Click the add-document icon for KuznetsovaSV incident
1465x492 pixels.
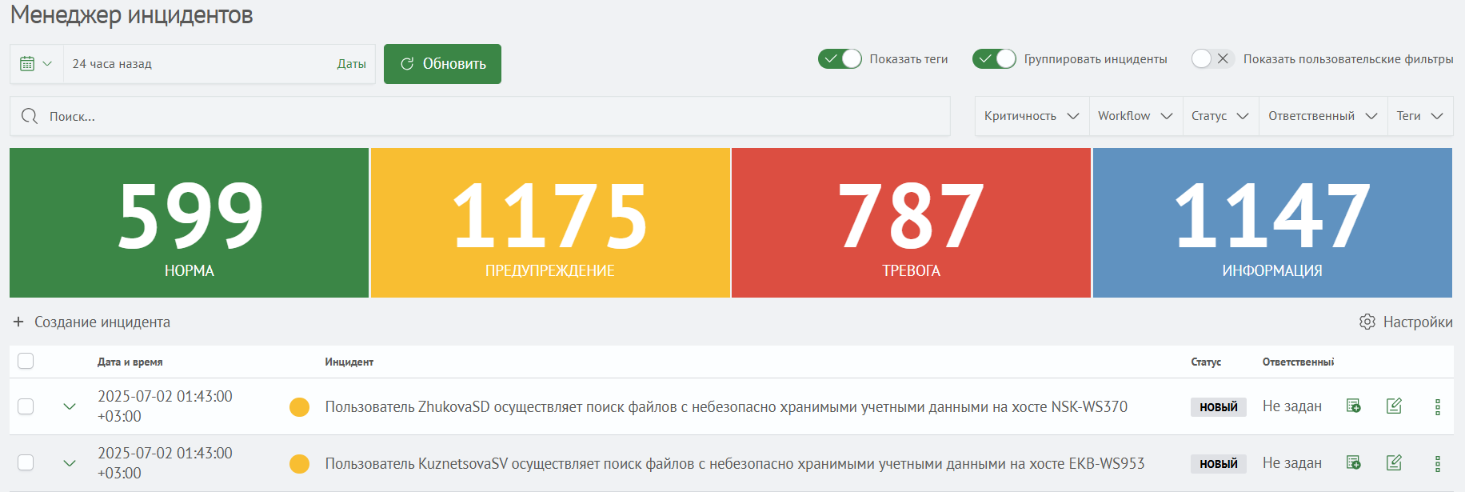(1353, 462)
